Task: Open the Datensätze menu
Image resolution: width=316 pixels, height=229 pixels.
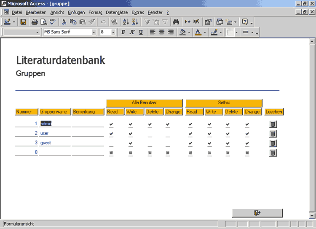Action: pyautogui.click(x=117, y=12)
